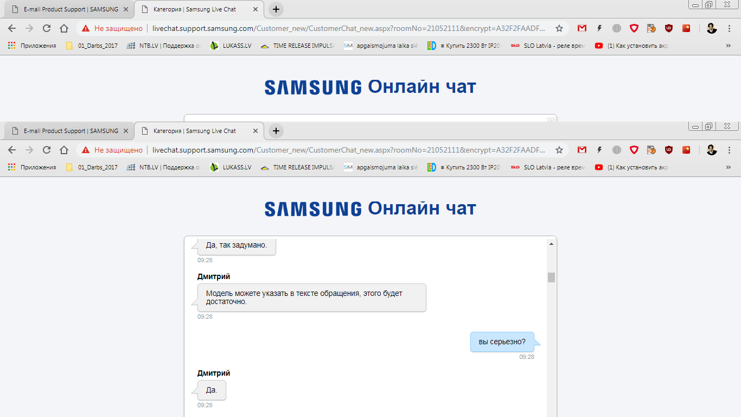The height and width of the screenshot is (417, 741).
Task: Click the message 'Модель можете указать в тексте обращения'
Action: coord(311,298)
